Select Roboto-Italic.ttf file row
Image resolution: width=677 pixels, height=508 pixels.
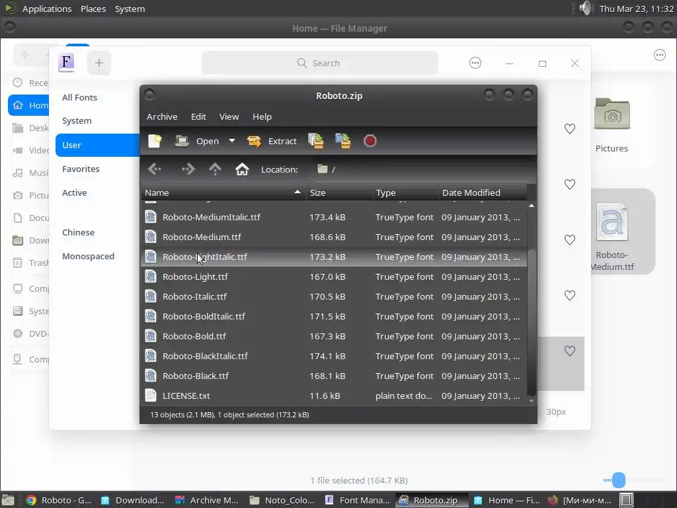point(334,297)
